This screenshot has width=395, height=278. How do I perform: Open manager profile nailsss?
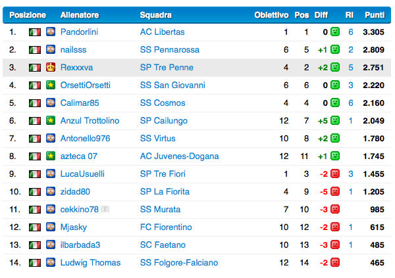pos(73,50)
